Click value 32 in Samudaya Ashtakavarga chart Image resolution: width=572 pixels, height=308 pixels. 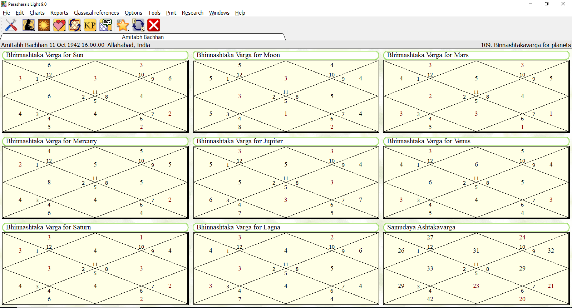(551, 250)
